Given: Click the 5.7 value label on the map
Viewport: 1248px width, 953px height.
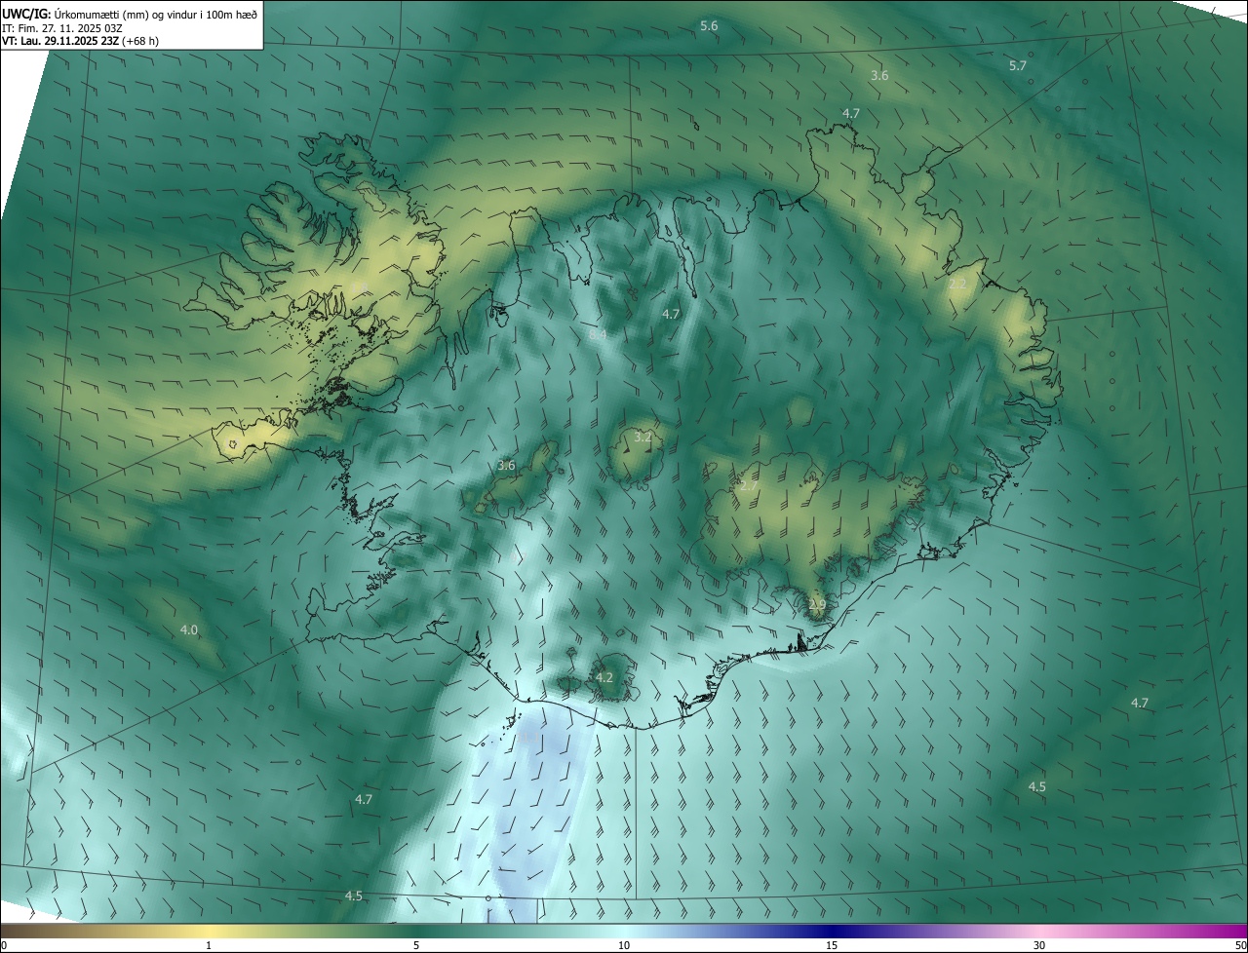Looking at the screenshot, I should (1017, 65).
